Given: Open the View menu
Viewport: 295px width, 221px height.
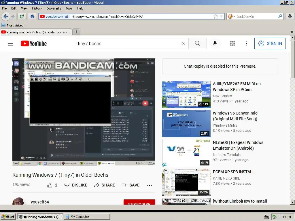Looking at the screenshot, I should [x=24, y=8].
